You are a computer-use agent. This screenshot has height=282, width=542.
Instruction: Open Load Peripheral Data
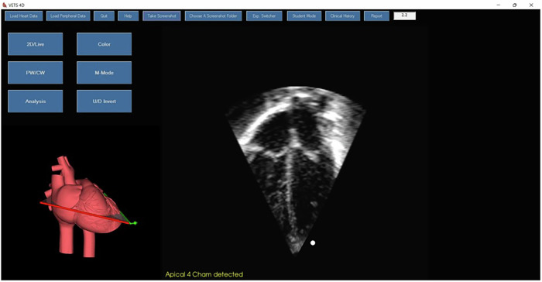click(x=68, y=16)
